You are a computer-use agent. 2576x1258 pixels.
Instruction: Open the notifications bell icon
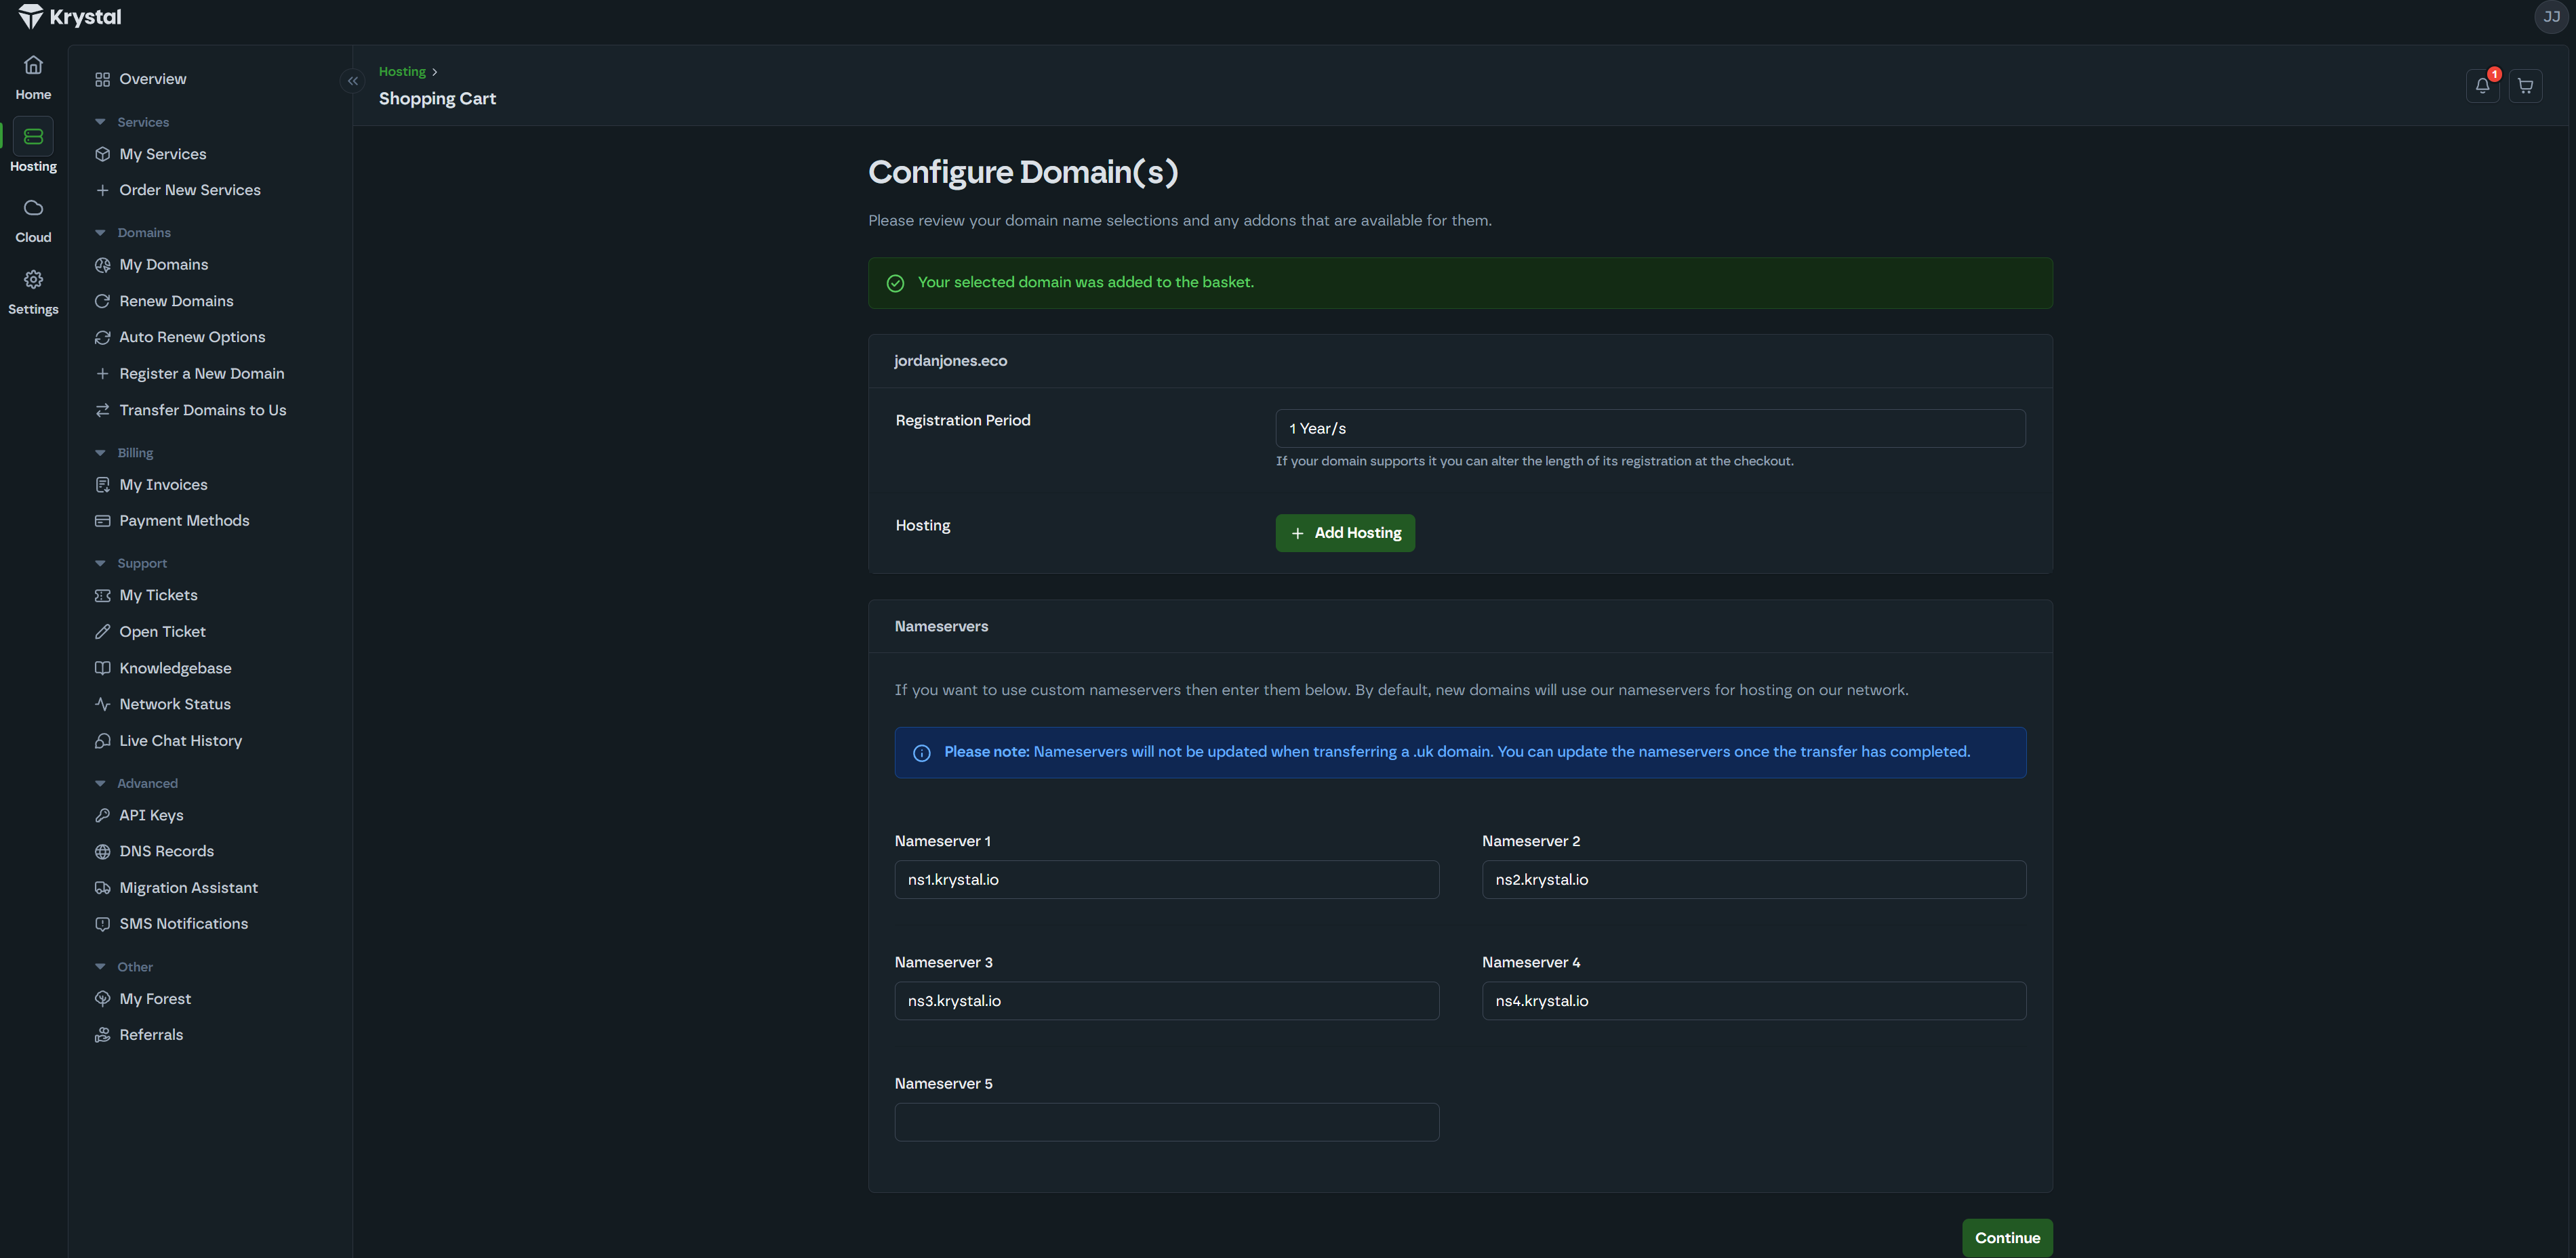click(x=2482, y=86)
